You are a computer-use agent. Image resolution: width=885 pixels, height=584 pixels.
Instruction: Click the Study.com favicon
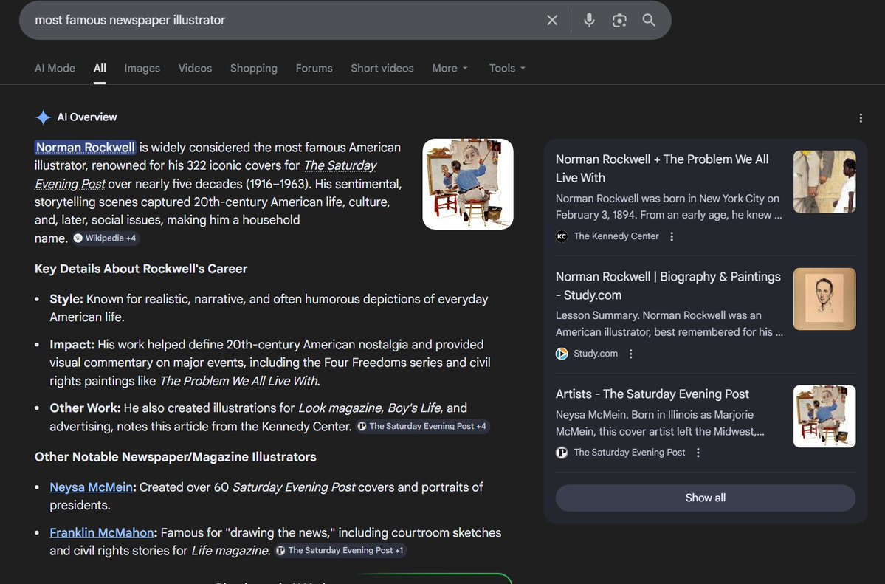tap(562, 354)
